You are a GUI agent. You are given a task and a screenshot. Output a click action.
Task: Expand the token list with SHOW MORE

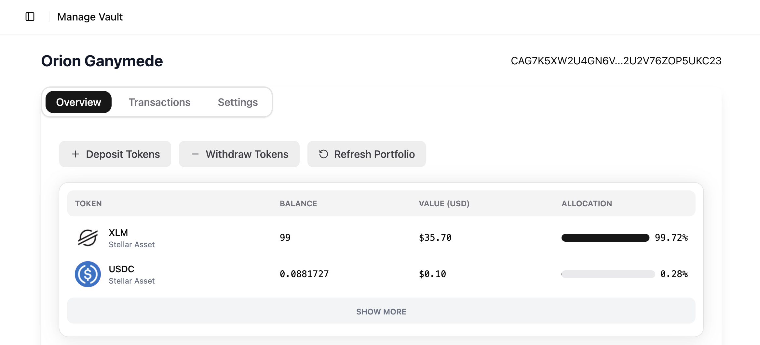click(381, 311)
